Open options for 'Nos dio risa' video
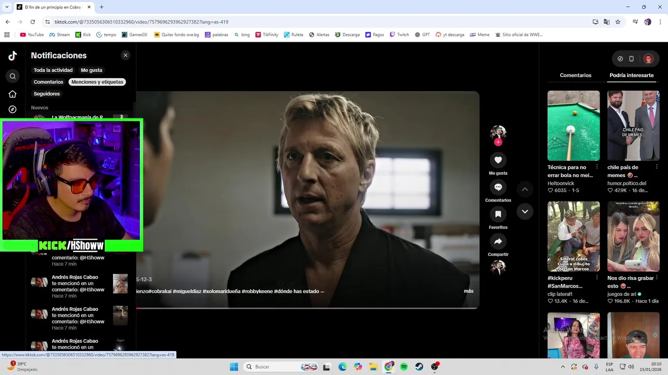The width and height of the screenshot is (668, 375). tap(657, 278)
